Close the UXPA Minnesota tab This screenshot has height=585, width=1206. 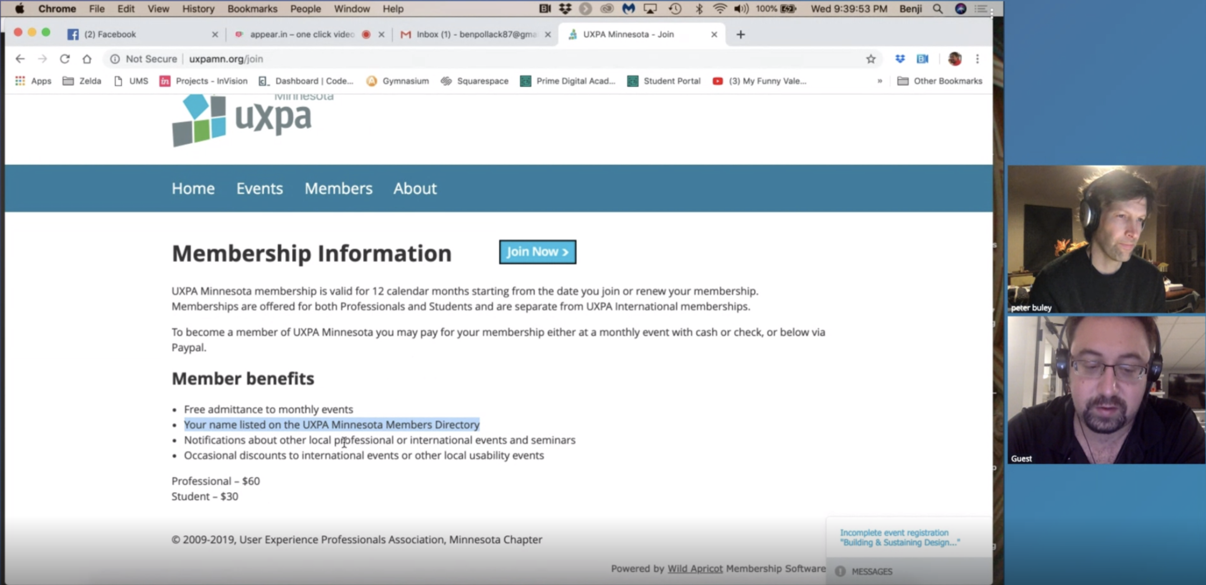click(714, 34)
